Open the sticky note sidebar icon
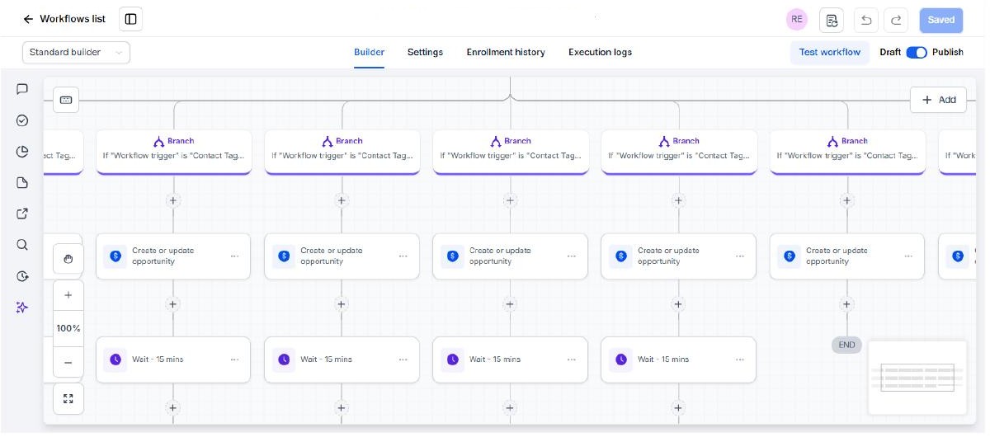The height and width of the screenshot is (437, 990). click(22, 182)
